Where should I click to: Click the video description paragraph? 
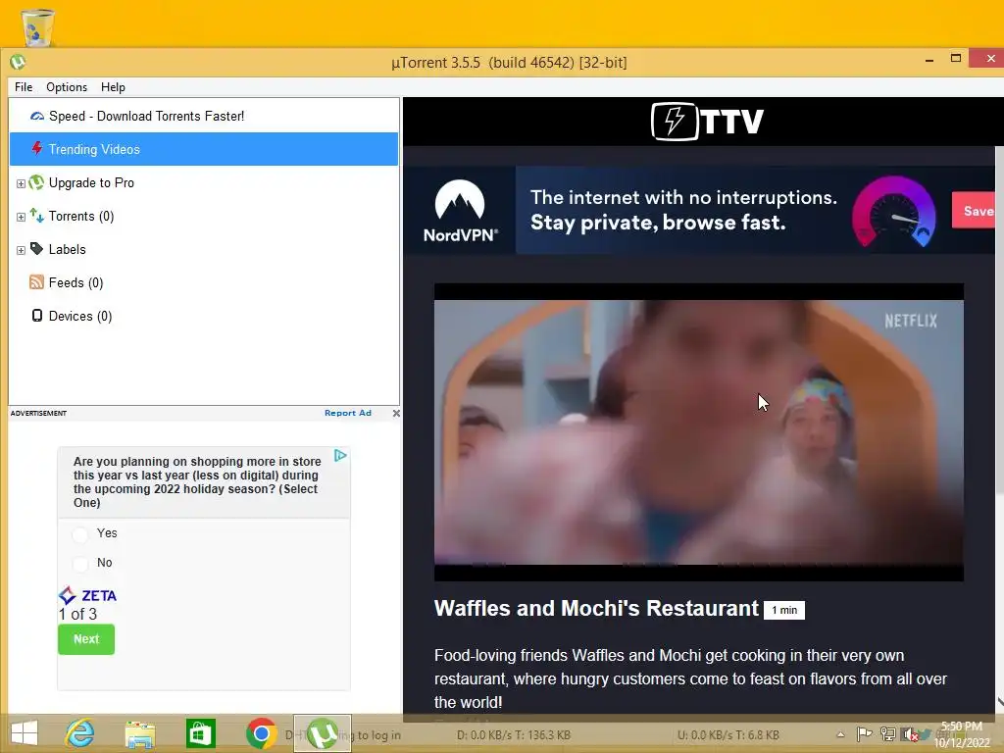tap(690, 678)
